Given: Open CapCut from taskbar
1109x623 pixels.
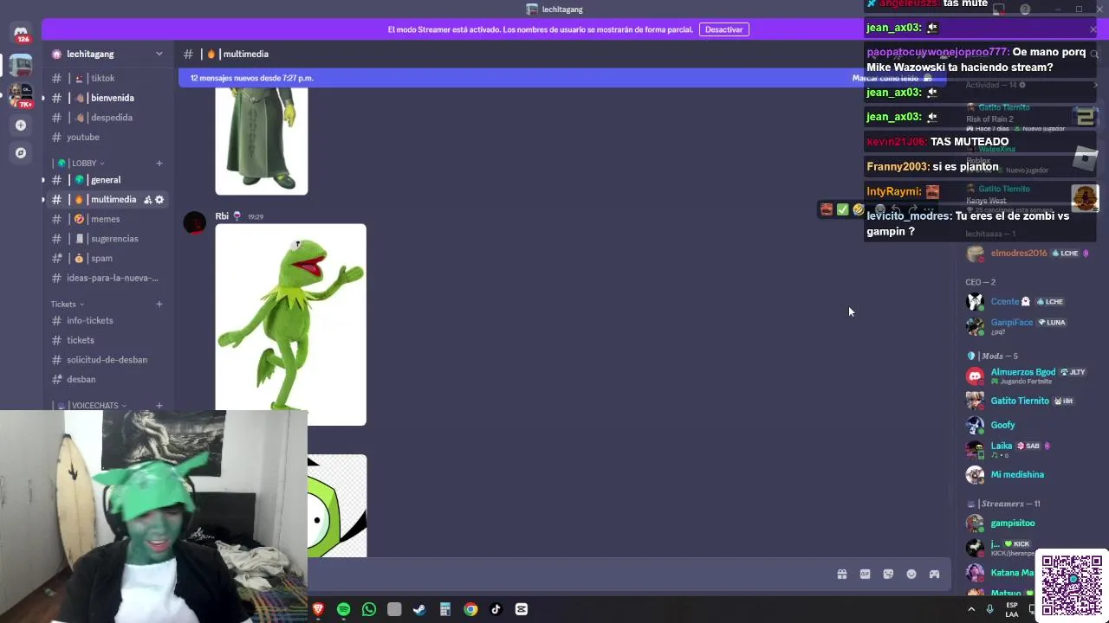Looking at the screenshot, I should pyautogui.click(x=522, y=609).
